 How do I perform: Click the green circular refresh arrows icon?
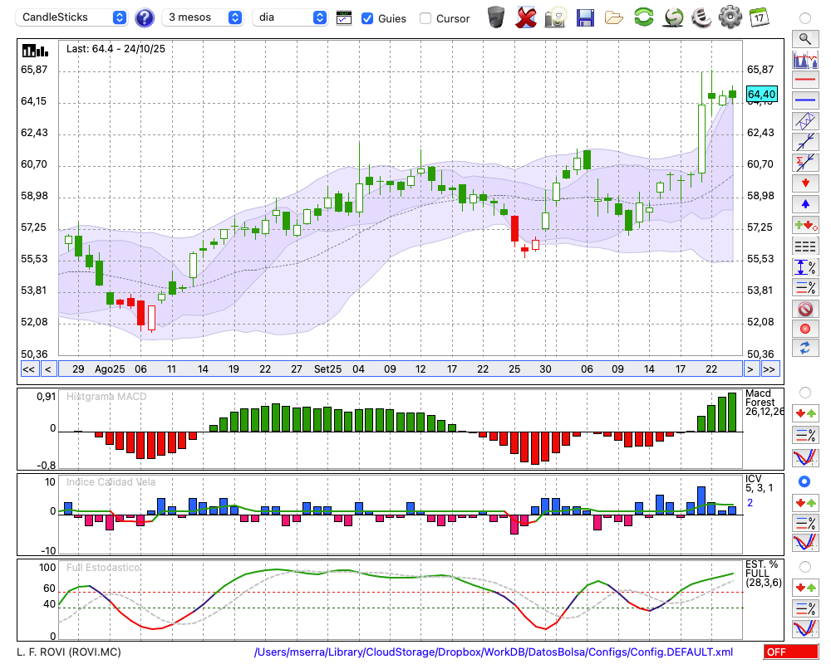coord(644,17)
